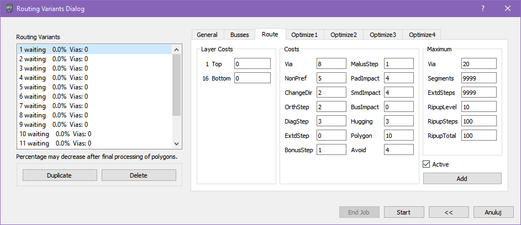This screenshot has width=521, height=225.
Task: Click the Anuluj cancel button
Action: 492,212
